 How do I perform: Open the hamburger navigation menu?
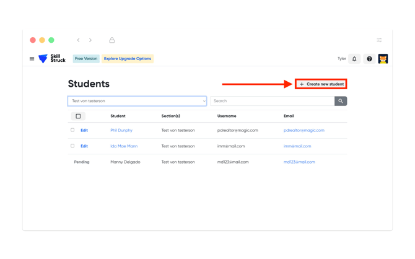click(x=32, y=59)
